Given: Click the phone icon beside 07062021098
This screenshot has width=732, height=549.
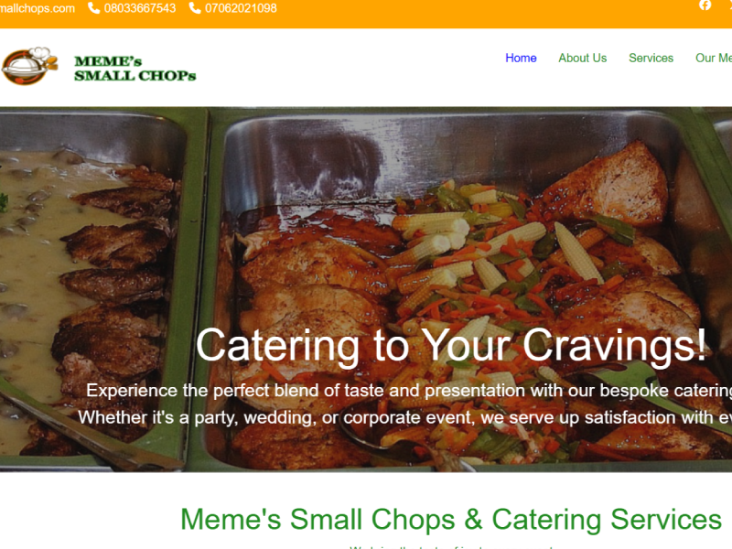Looking at the screenshot, I should coord(195,8).
